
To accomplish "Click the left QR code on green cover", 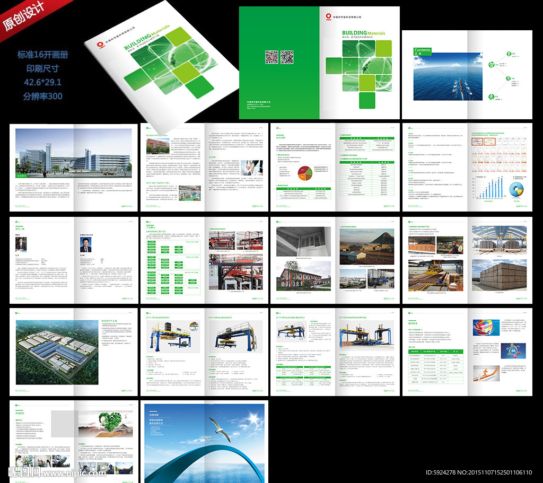I will [271, 57].
